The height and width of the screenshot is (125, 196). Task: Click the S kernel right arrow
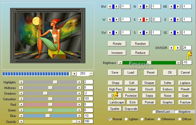point(147,33)
